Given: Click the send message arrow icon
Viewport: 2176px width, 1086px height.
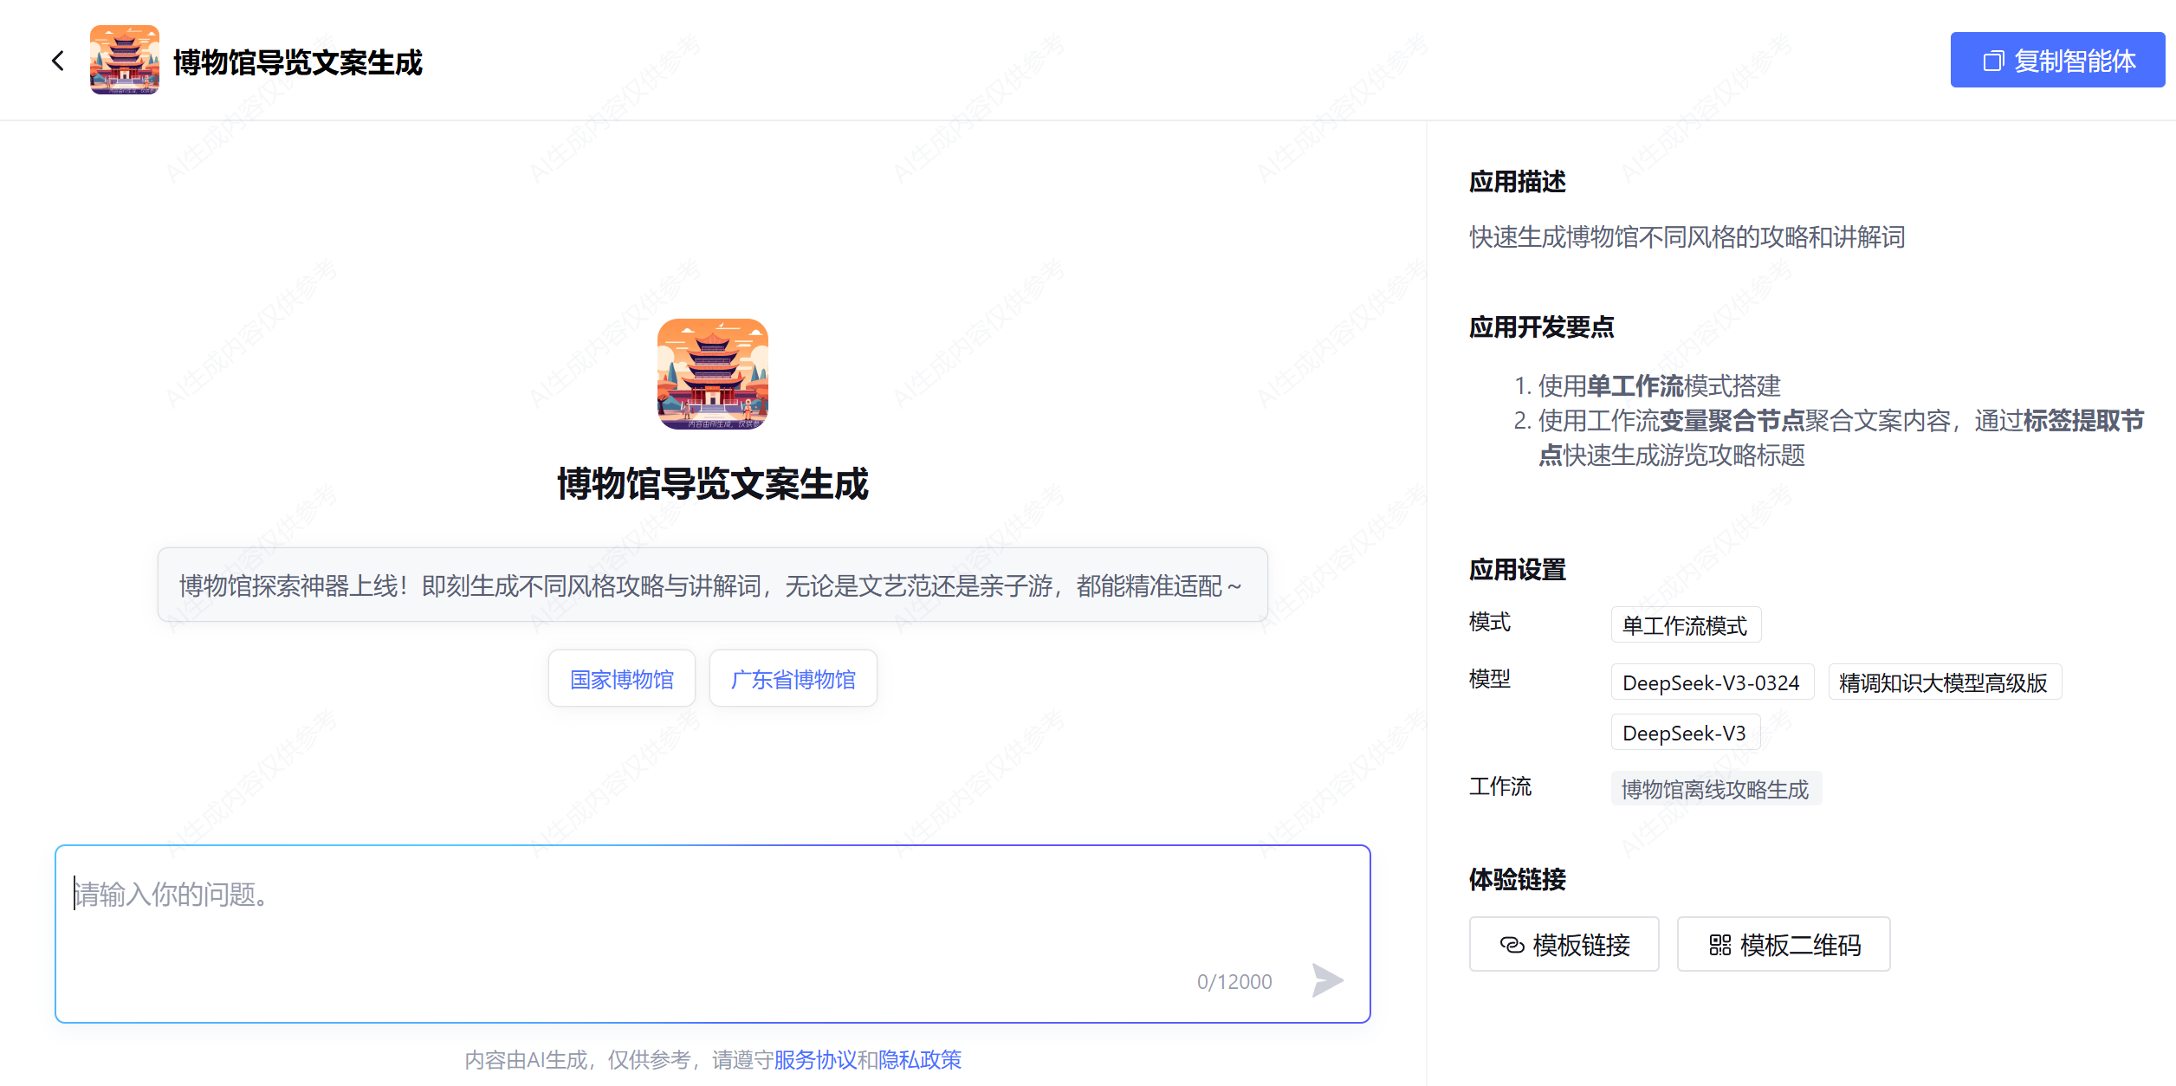Looking at the screenshot, I should (1326, 980).
